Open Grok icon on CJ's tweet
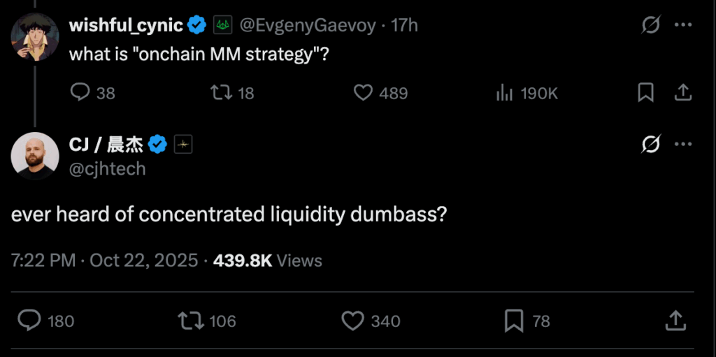716x357 pixels. click(650, 145)
